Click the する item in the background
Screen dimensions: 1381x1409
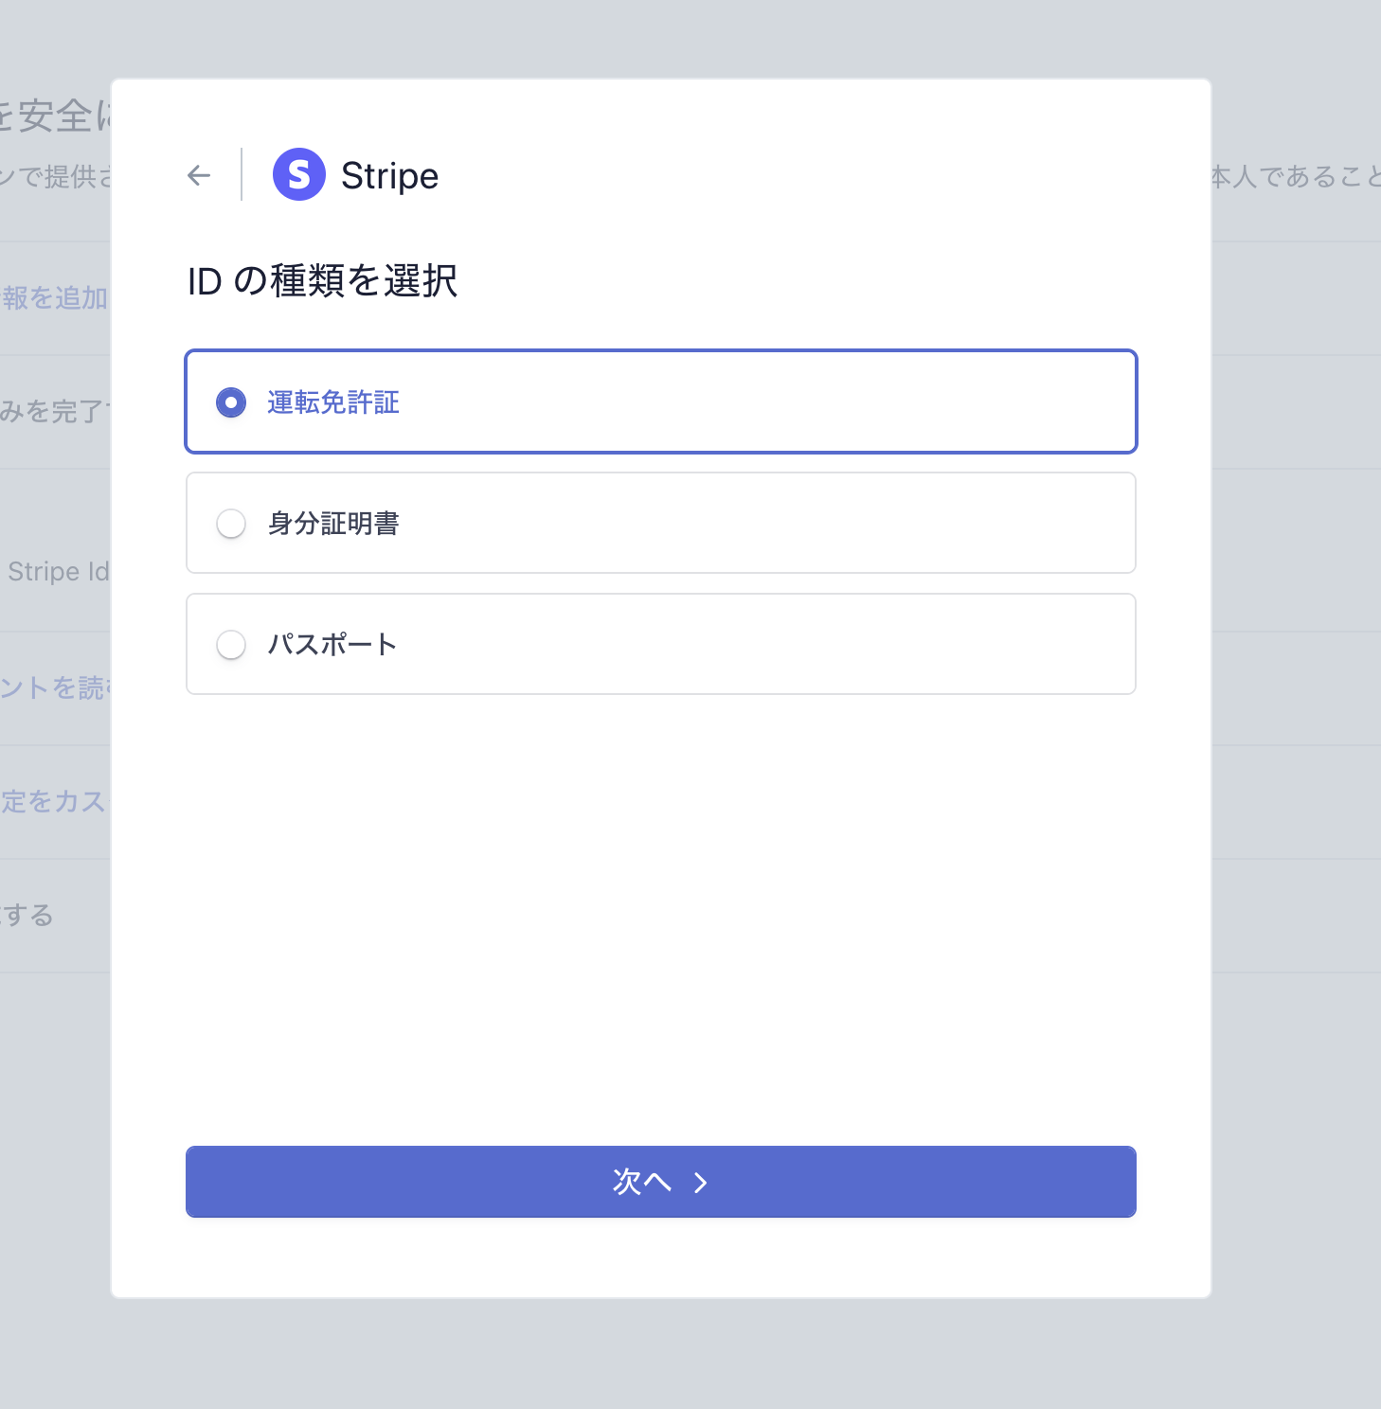click(x=27, y=915)
